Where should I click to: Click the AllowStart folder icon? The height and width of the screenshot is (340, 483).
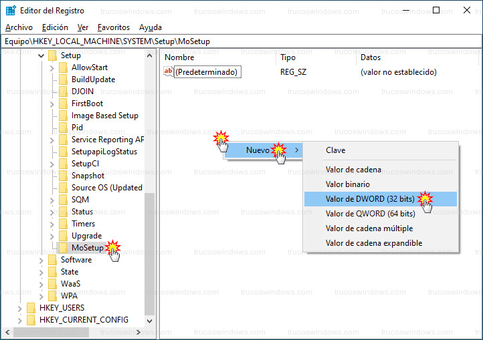point(64,67)
